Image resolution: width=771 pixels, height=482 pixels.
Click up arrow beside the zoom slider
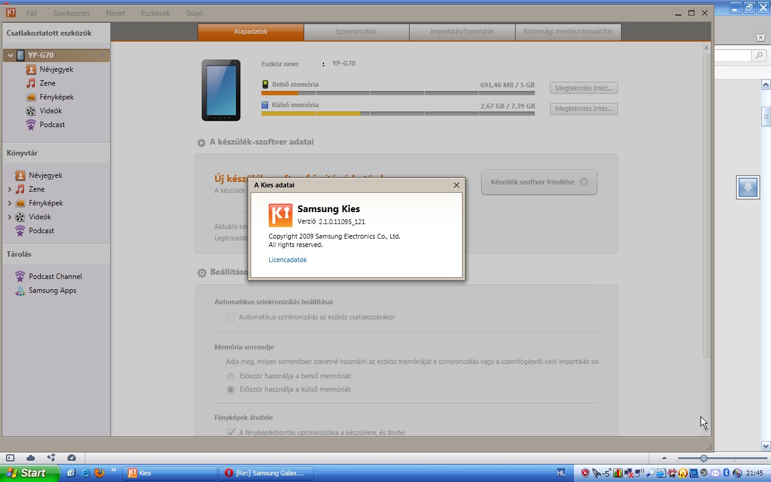(664, 459)
